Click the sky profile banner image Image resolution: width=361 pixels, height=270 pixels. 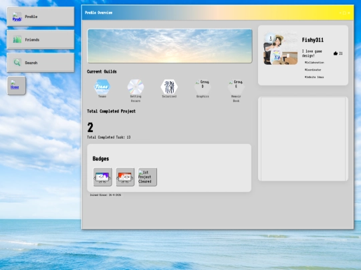[x=170, y=46]
